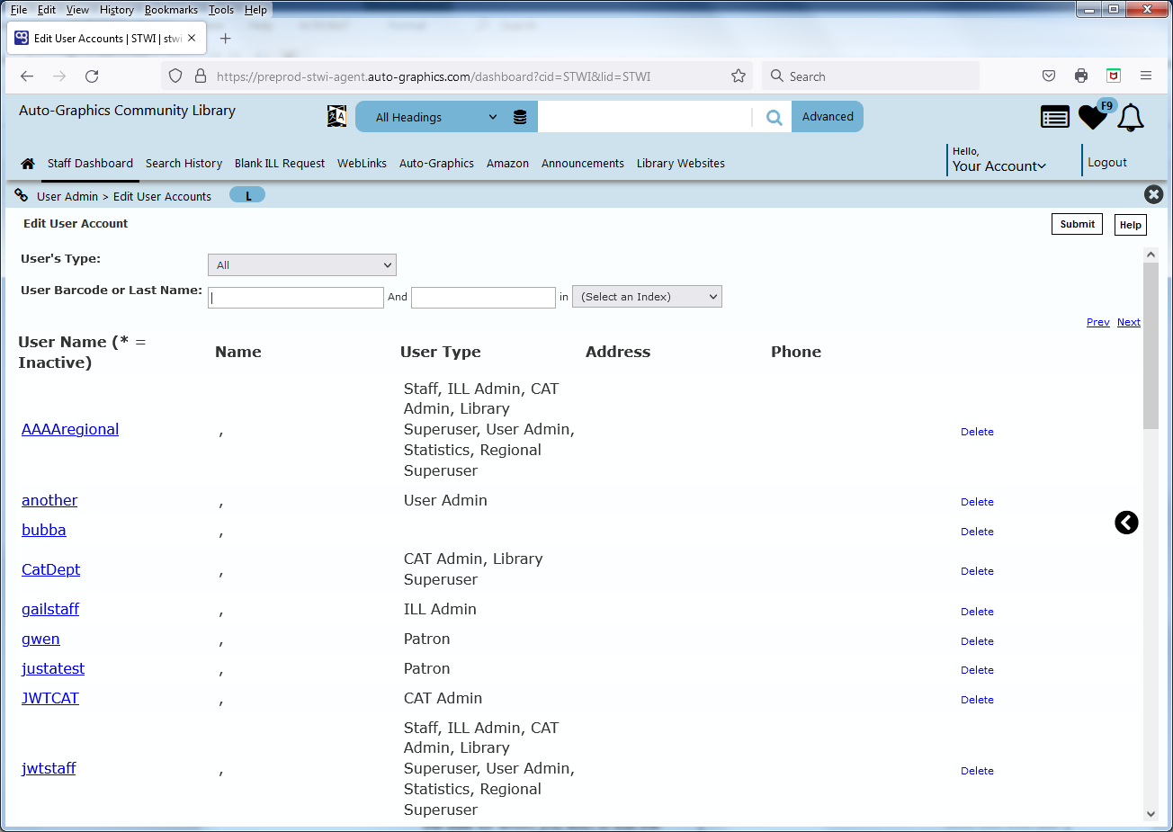
Task: Open the Select an Index dropdown
Action: pyautogui.click(x=647, y=297)
